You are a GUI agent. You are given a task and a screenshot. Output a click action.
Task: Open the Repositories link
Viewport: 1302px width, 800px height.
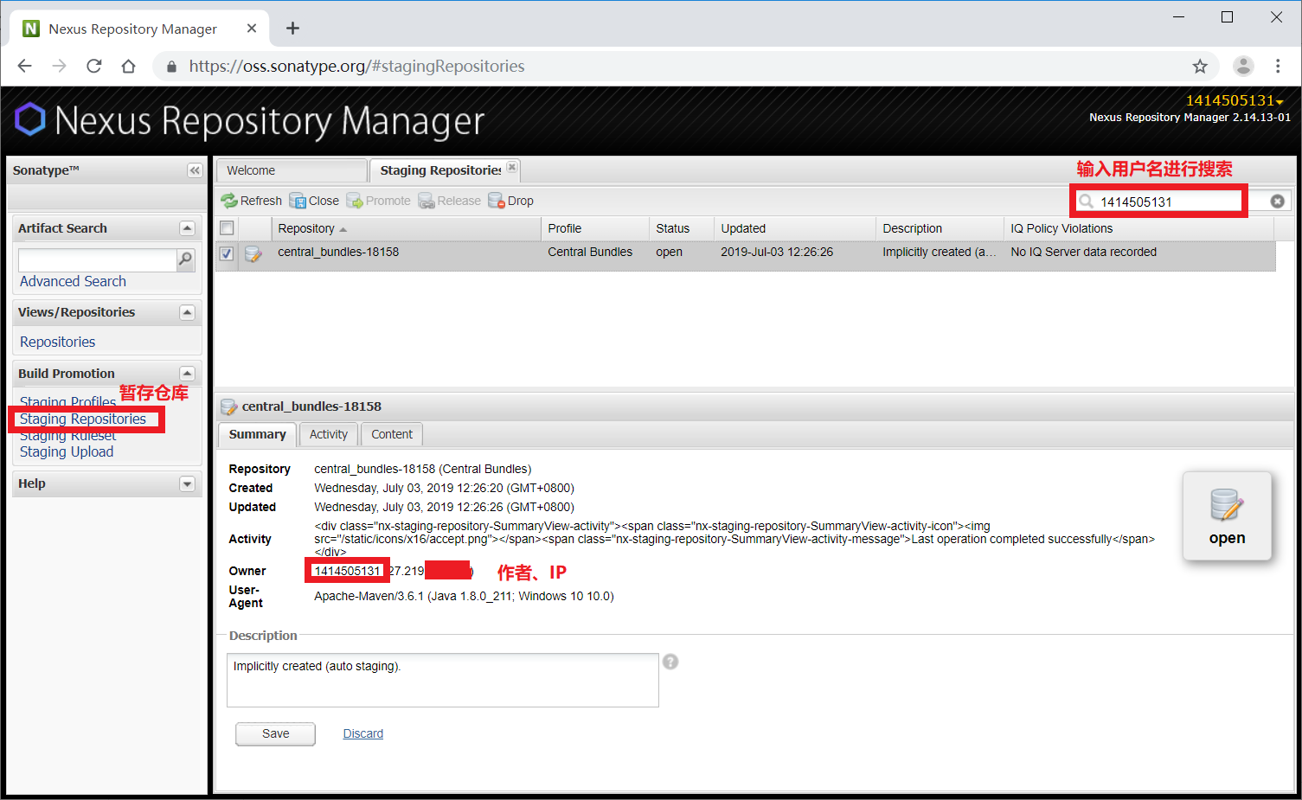57,342
